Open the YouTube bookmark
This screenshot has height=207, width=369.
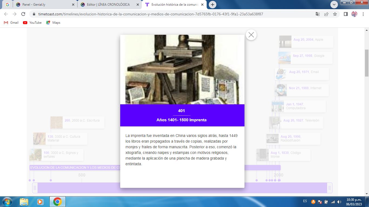tap(32, 23)
